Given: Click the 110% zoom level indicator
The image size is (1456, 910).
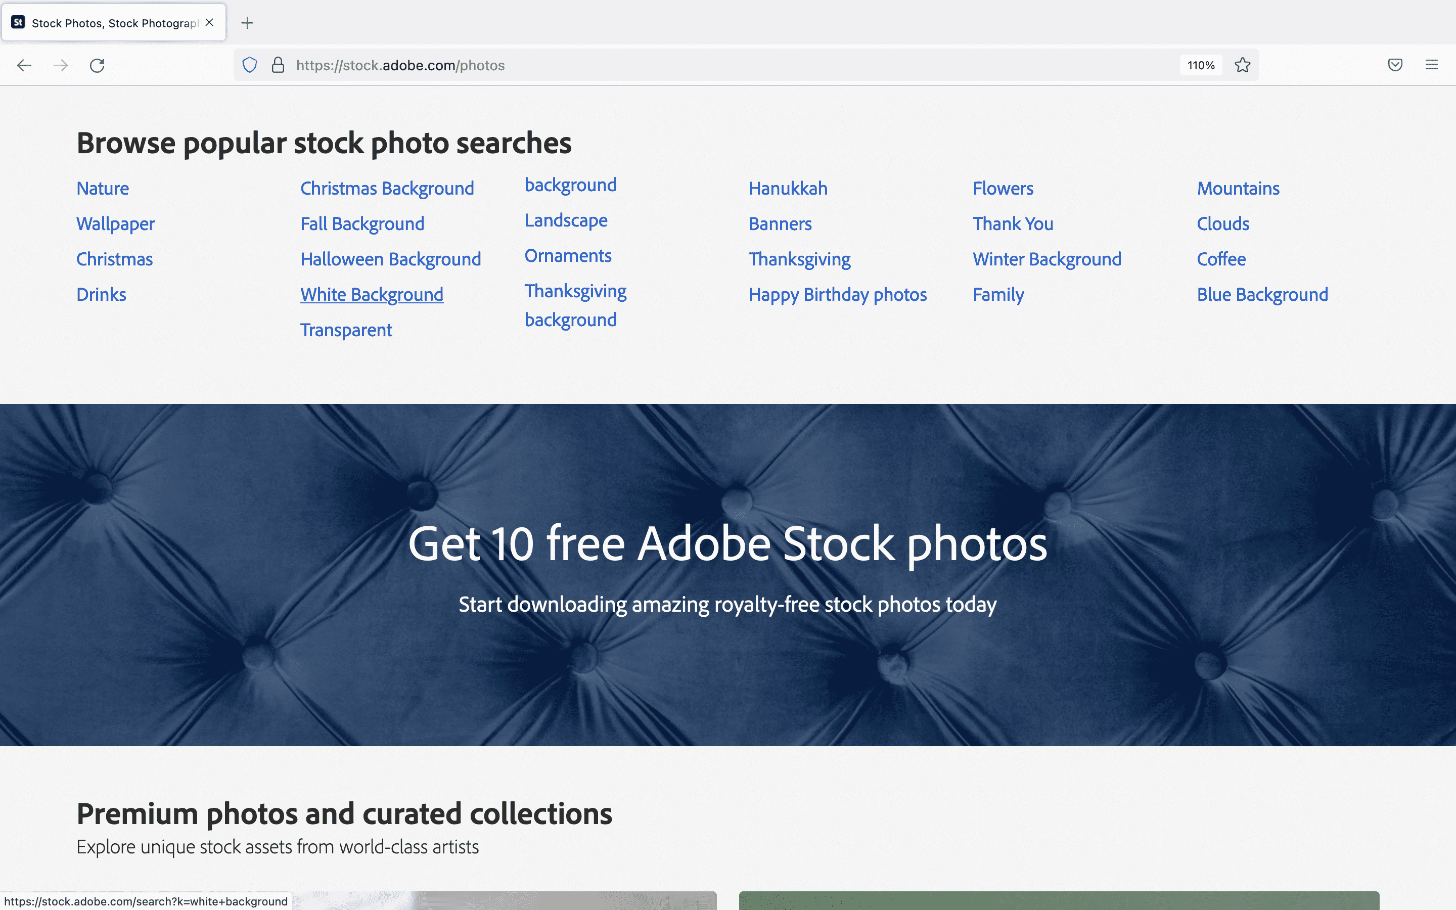Looking at the screenshot, I should click(1201, 65).
